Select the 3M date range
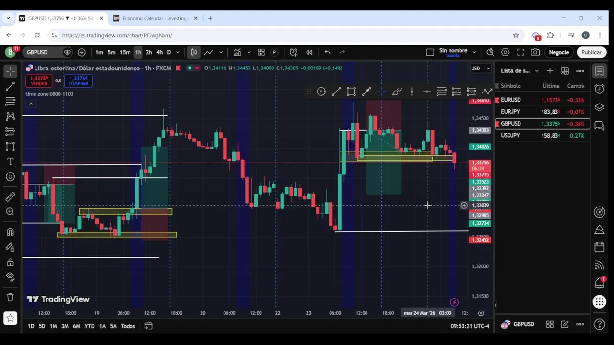 (65, 326)
